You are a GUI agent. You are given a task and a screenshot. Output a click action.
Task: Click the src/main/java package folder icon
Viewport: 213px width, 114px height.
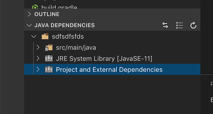click(49, 47)
